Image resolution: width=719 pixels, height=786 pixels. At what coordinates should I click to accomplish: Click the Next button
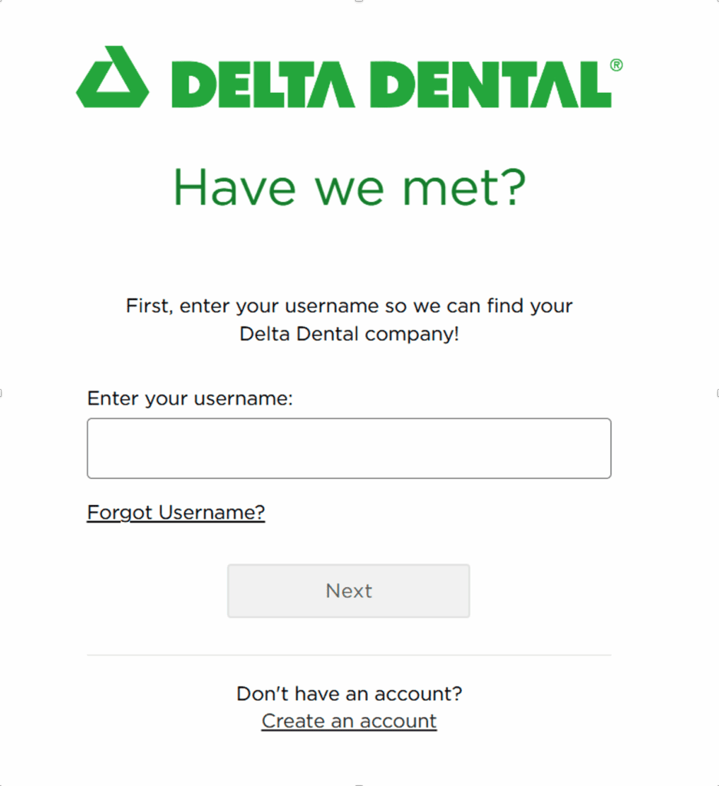point(348,591)
